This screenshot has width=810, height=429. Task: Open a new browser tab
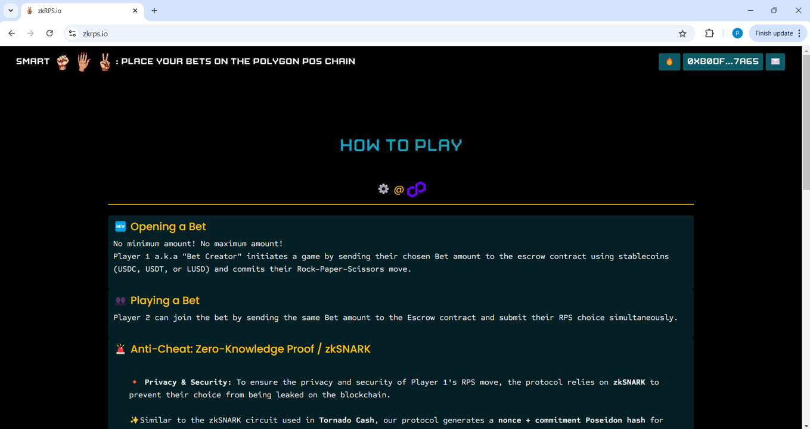[154, 11]
